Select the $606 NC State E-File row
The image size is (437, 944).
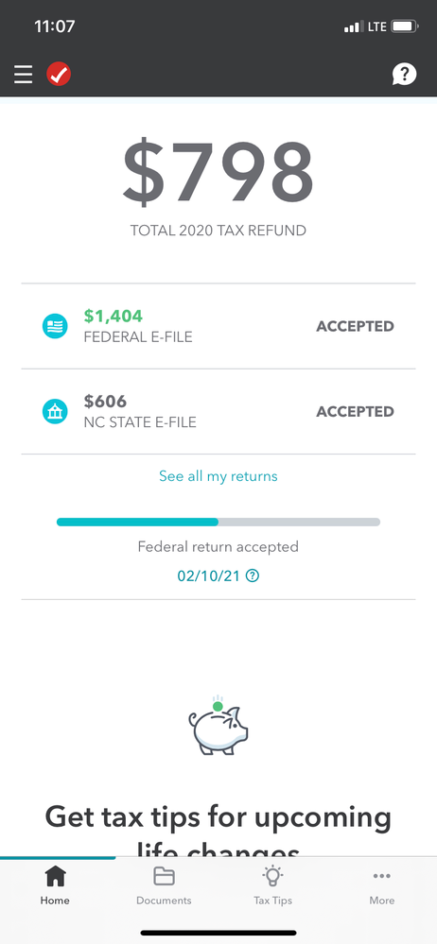point(218,412)
